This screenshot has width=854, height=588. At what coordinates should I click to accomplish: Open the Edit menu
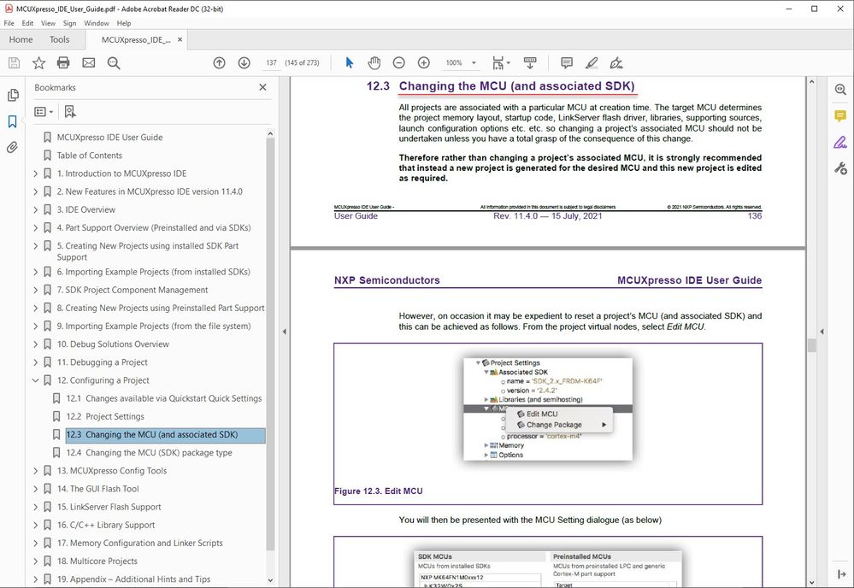pos(27,23)
